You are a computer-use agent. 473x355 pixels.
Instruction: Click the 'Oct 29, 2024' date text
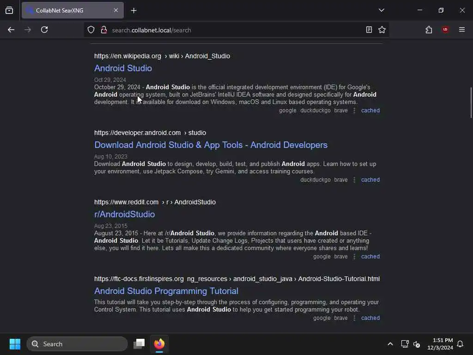tap(110, 80)
